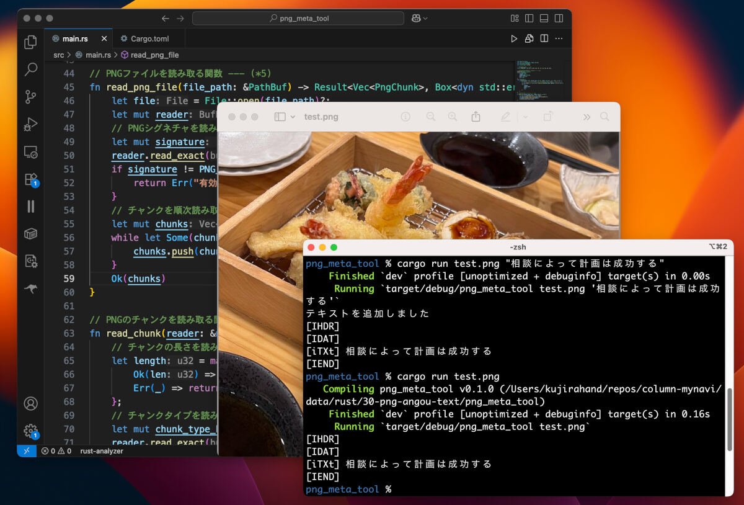Click the Run file play icon
The width and height of the screenshot is (744, 505).
[x=513, y=38]
